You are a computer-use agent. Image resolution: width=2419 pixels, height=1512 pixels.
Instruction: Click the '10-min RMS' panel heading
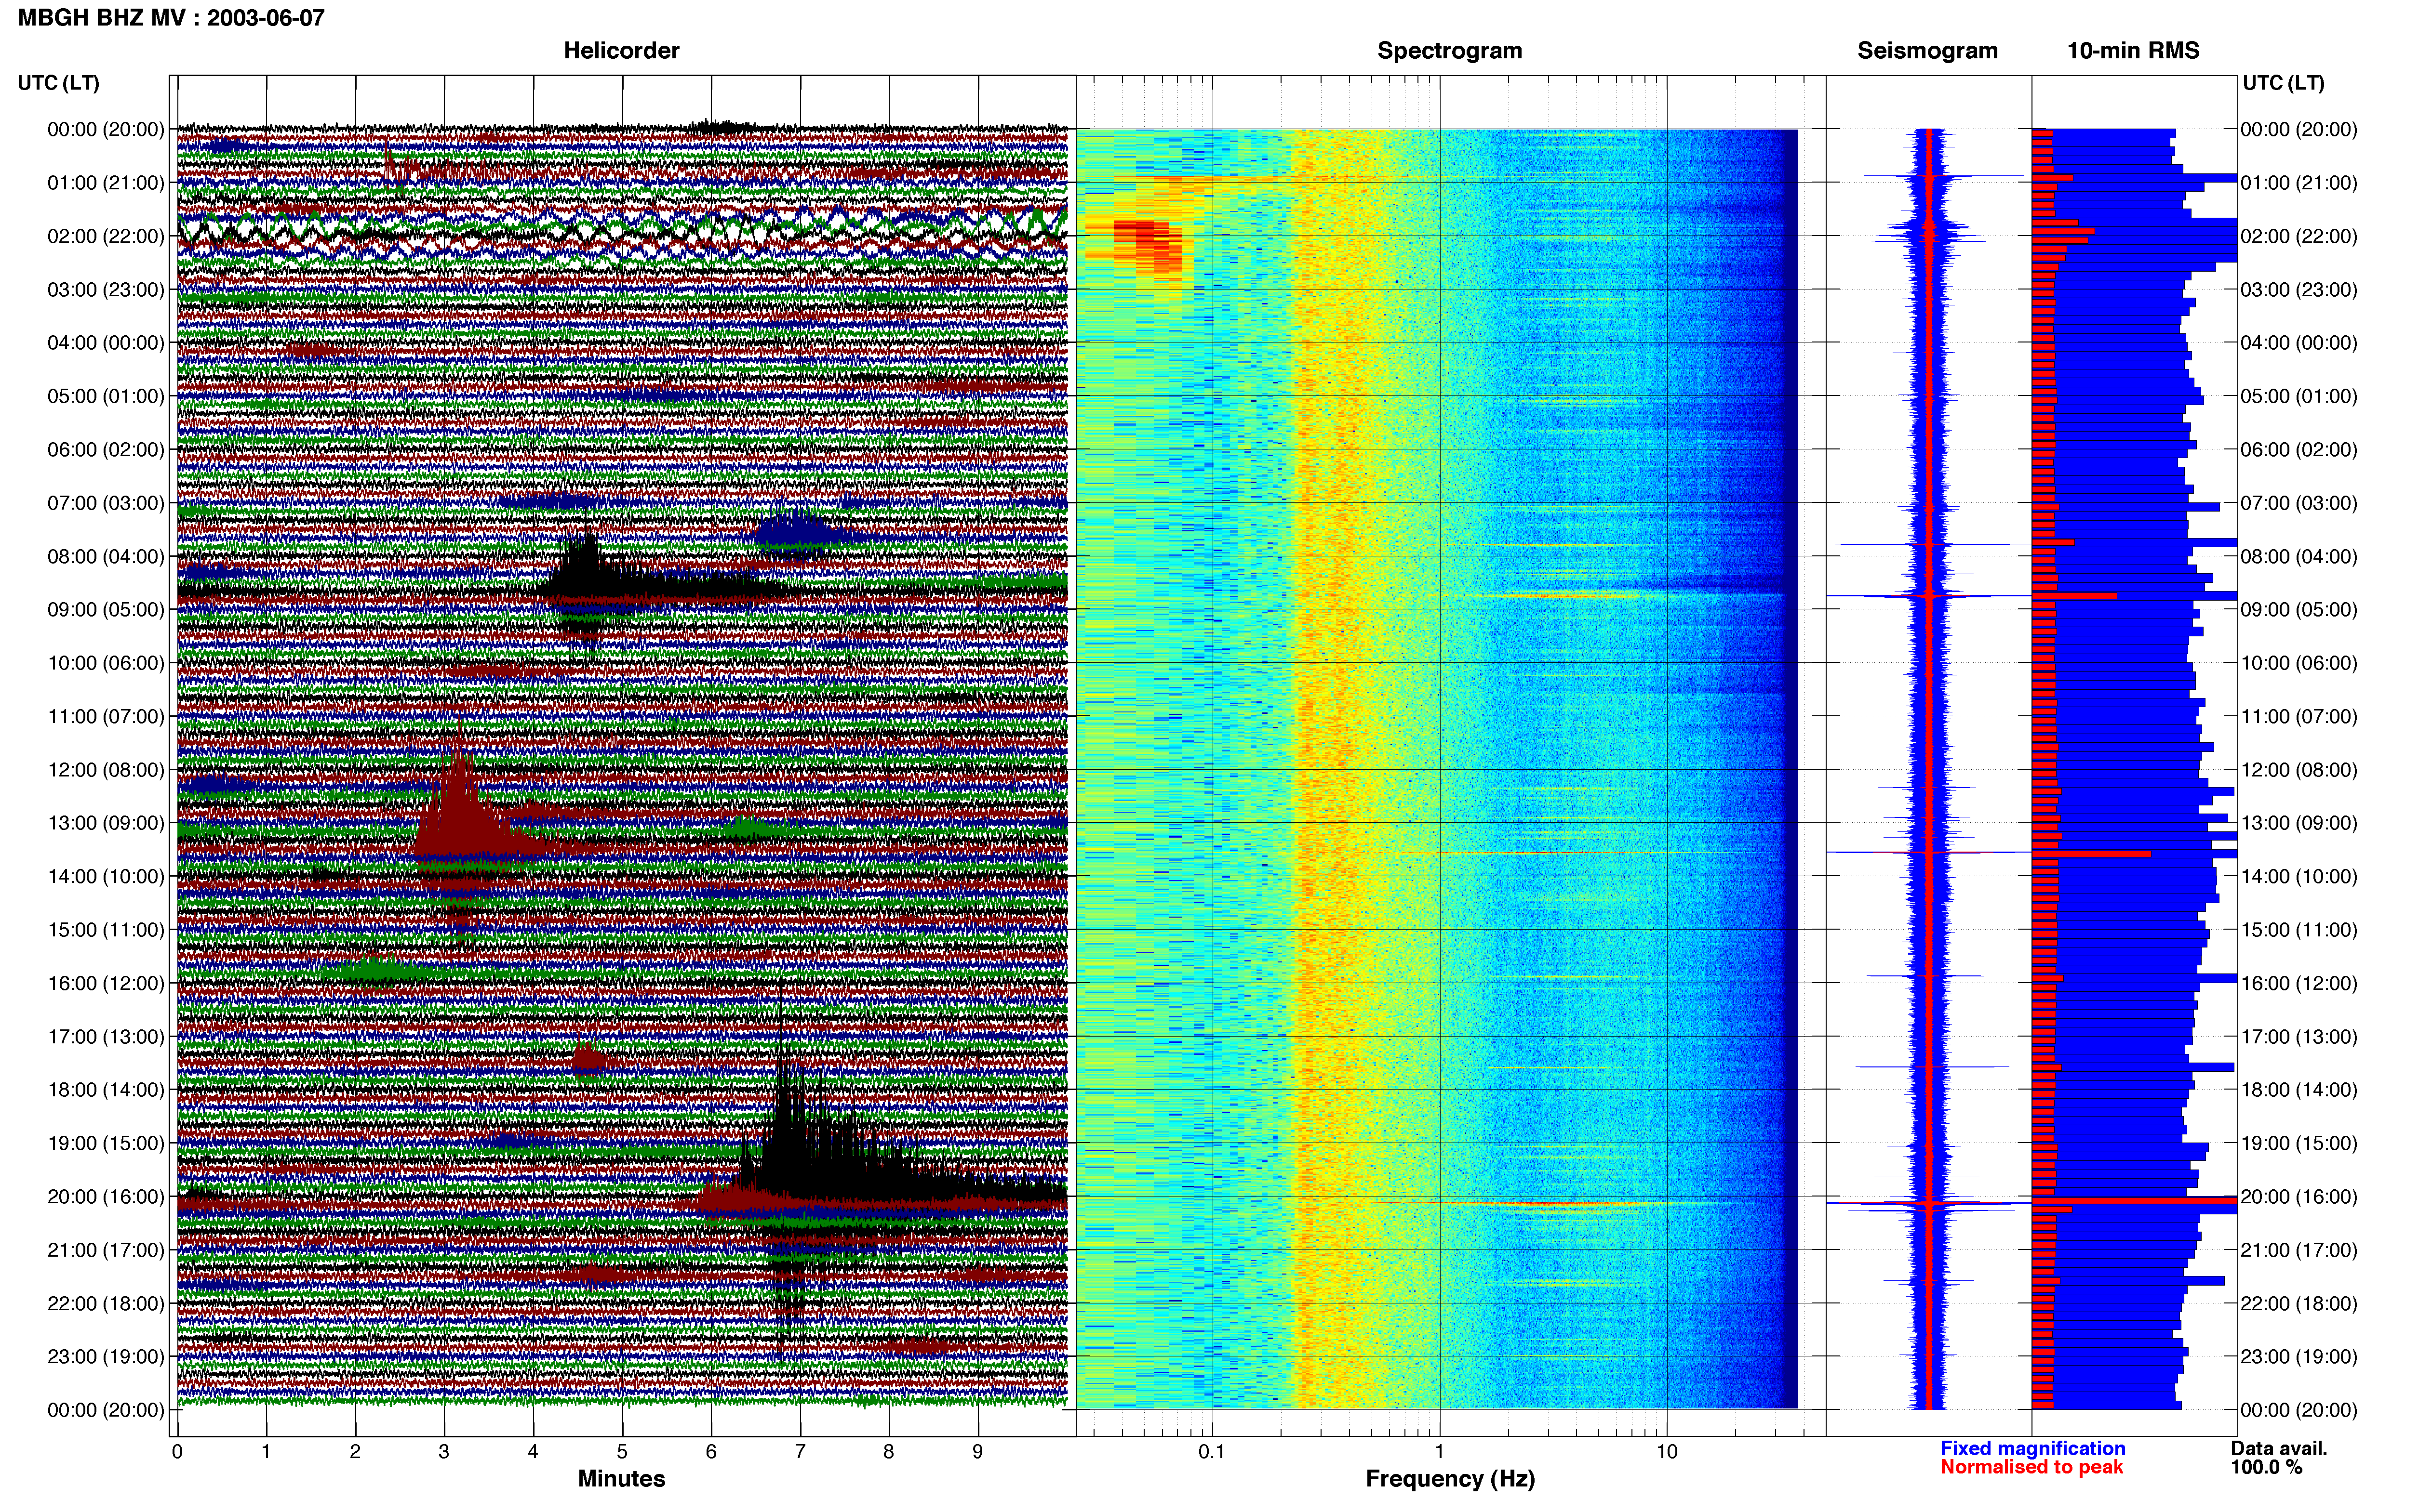[2133, 50]
